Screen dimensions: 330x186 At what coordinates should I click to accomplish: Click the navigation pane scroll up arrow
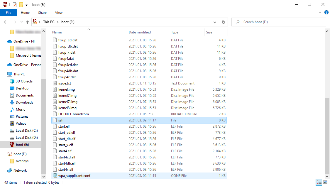click(44, 31)
